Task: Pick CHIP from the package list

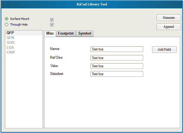Action: (x=11, y=52)
